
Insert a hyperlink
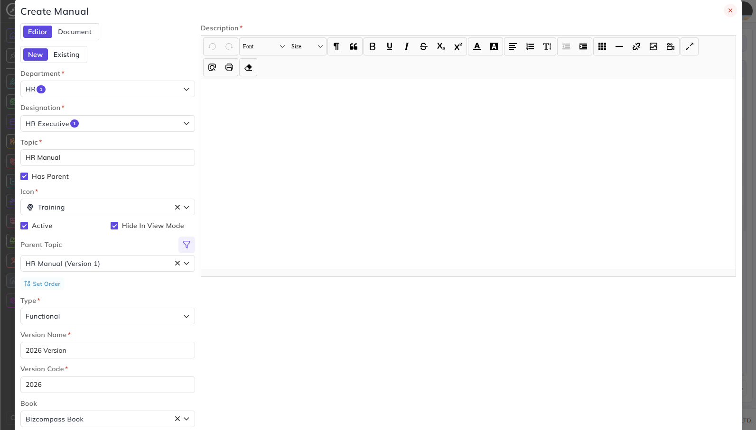636,46
